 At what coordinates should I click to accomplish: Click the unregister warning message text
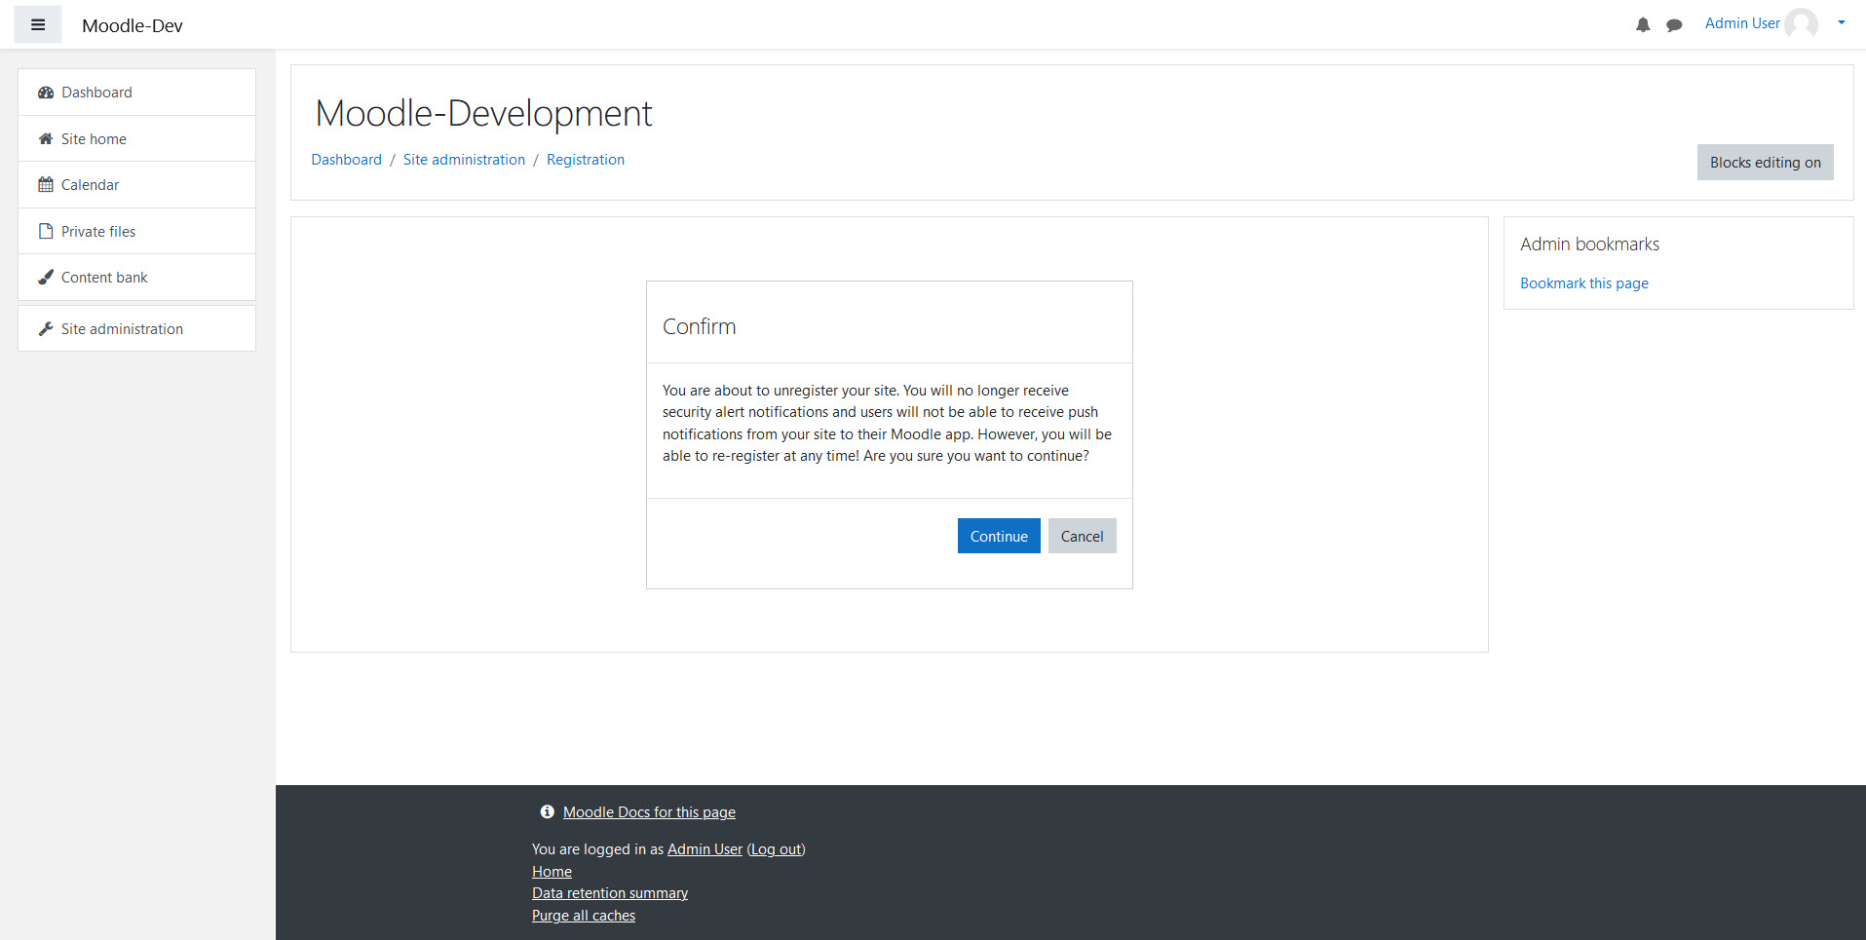(887, 423)
